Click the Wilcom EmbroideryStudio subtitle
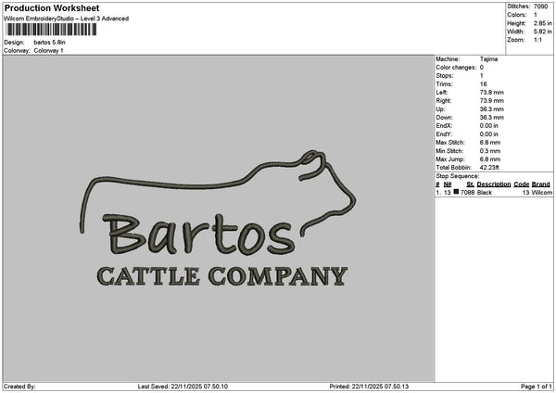Screen dimensions: 556x393 point(67,19)
